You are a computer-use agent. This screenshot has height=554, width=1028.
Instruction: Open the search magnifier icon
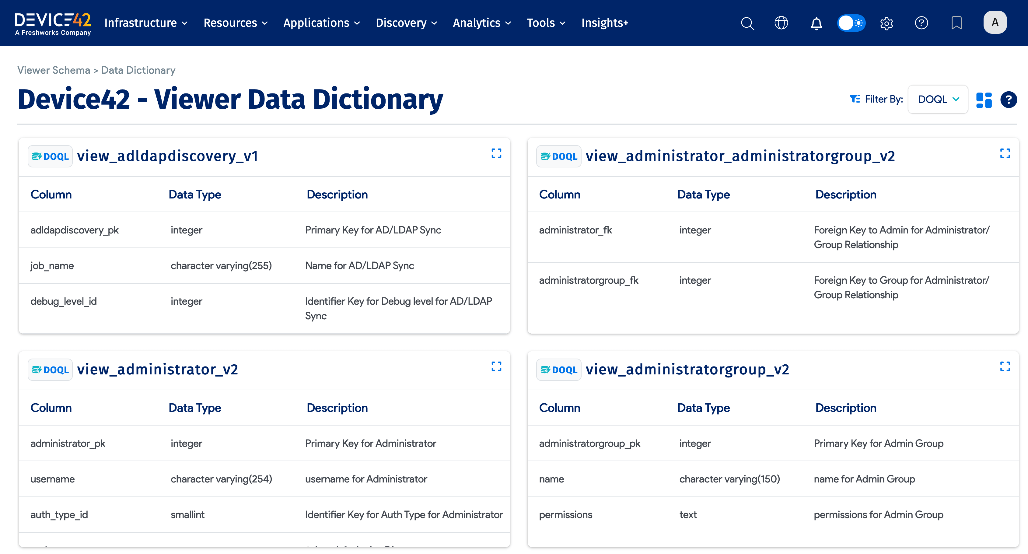(x=747, y=23)
